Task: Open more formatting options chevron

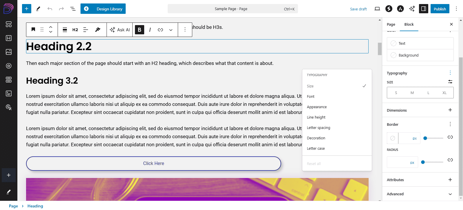Action: pyautogui.click(x=171, y=30)
